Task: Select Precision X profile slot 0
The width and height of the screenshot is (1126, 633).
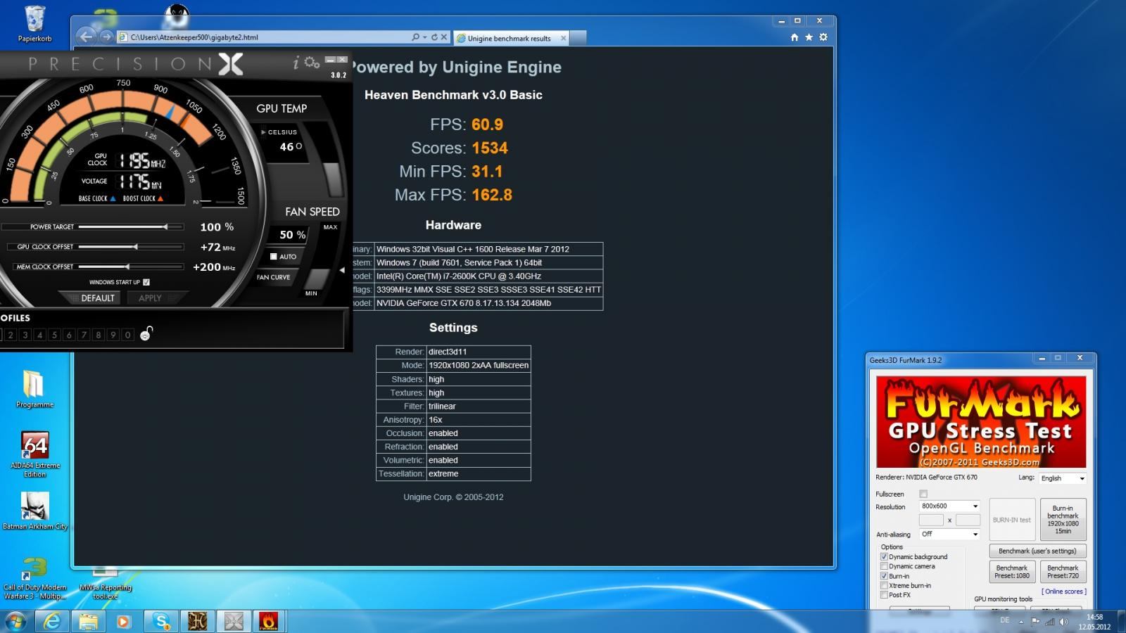Action: tap(127, 335)
